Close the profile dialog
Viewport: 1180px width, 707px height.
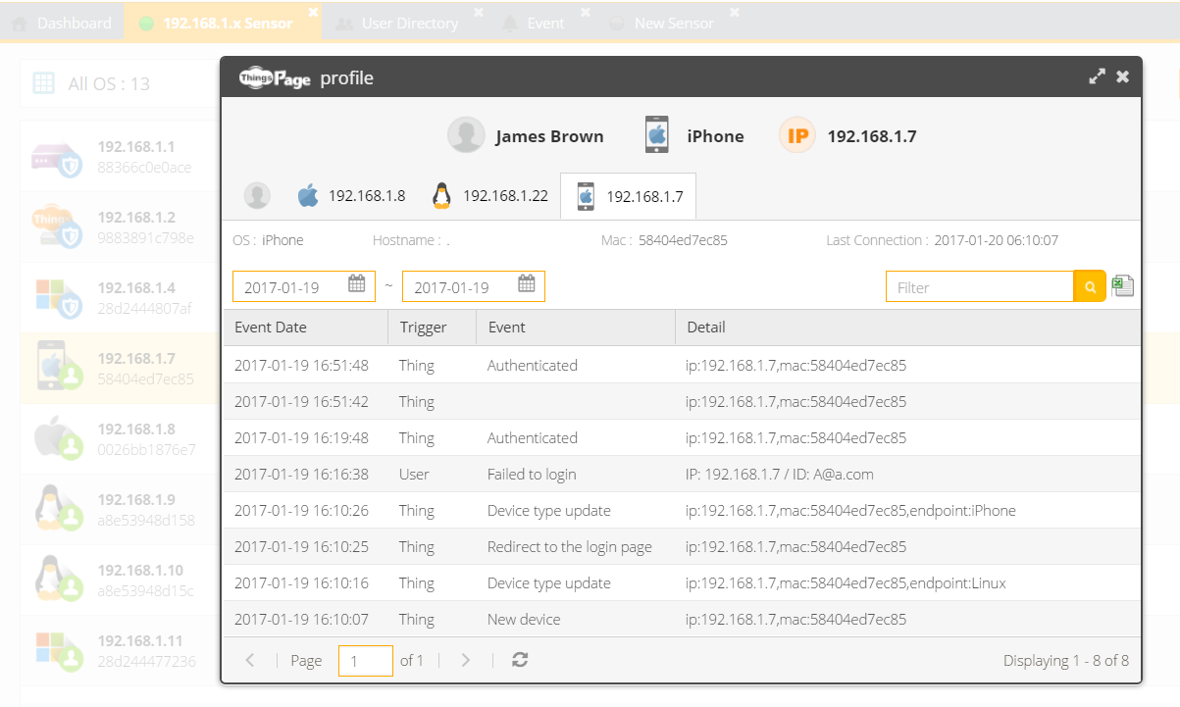coord(1123,76)
